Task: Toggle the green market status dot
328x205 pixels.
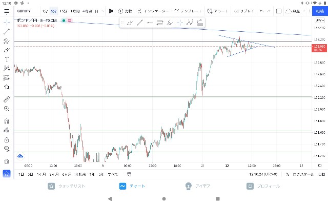Action: pos(64,20)
